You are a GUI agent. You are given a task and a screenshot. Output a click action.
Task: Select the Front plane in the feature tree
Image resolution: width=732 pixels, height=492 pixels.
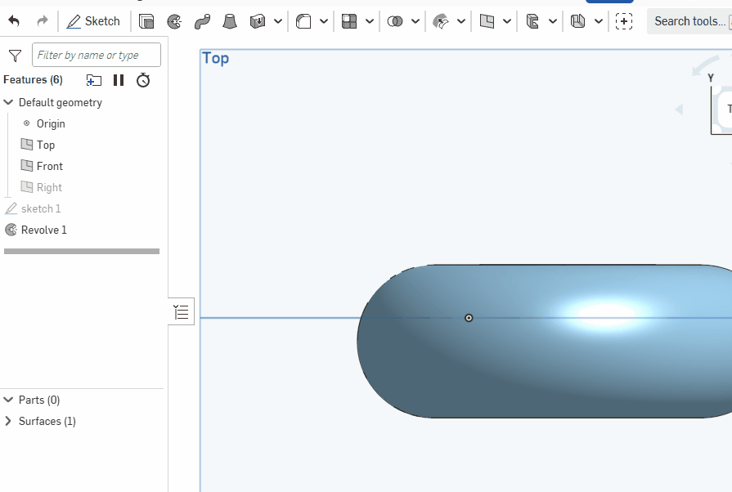pos(49,167)
